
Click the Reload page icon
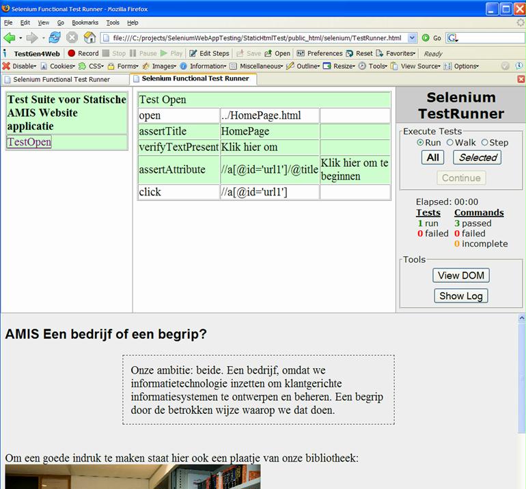[54, 38]
